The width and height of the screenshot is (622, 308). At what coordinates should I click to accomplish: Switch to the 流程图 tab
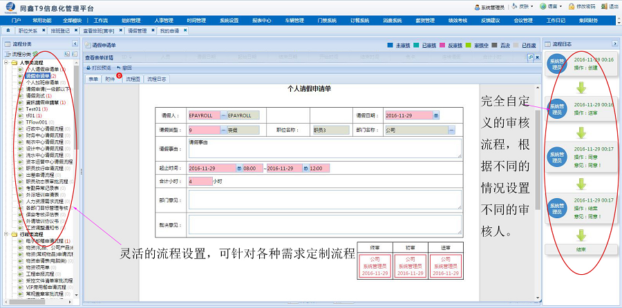133,79
